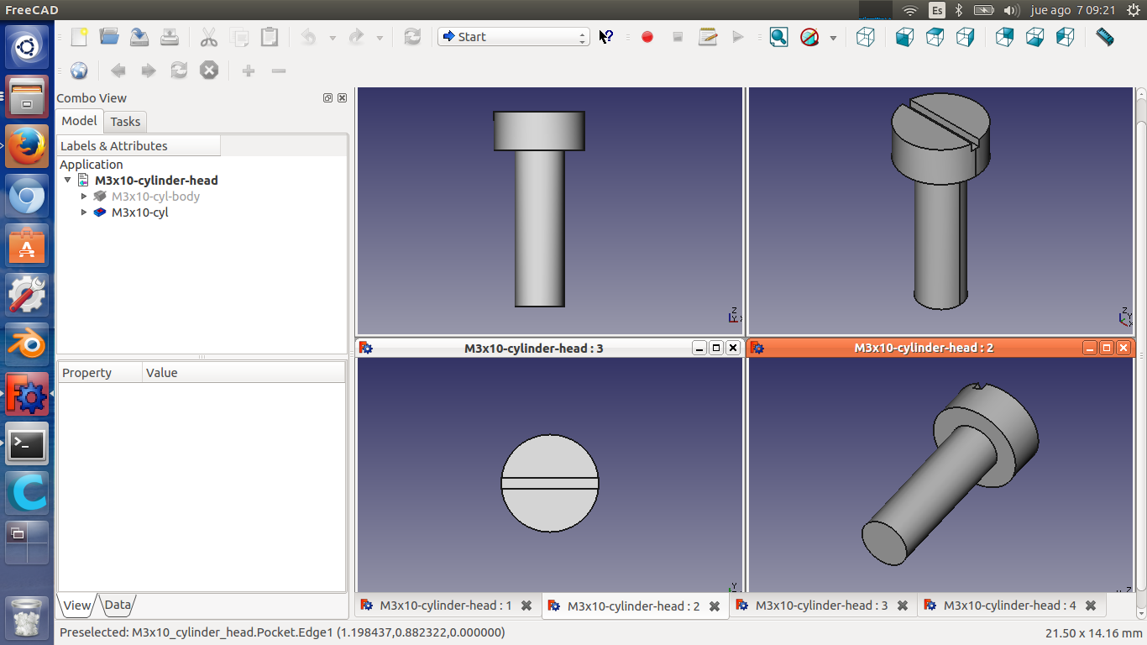Select M3x10-cyl in the model tree
This screenshot has width=1147, height=645.
point(139,212)
